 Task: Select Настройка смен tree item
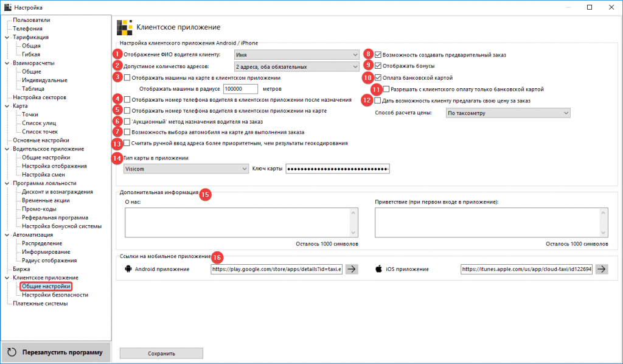tap(43, 175)
